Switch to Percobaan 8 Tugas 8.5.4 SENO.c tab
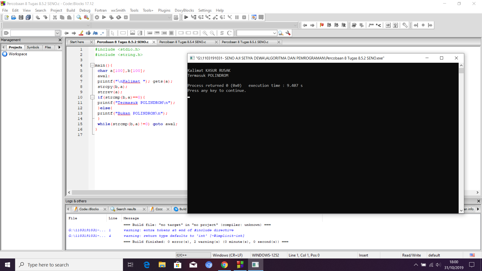Viewport: 482px width, 271px height. [183, 42]
